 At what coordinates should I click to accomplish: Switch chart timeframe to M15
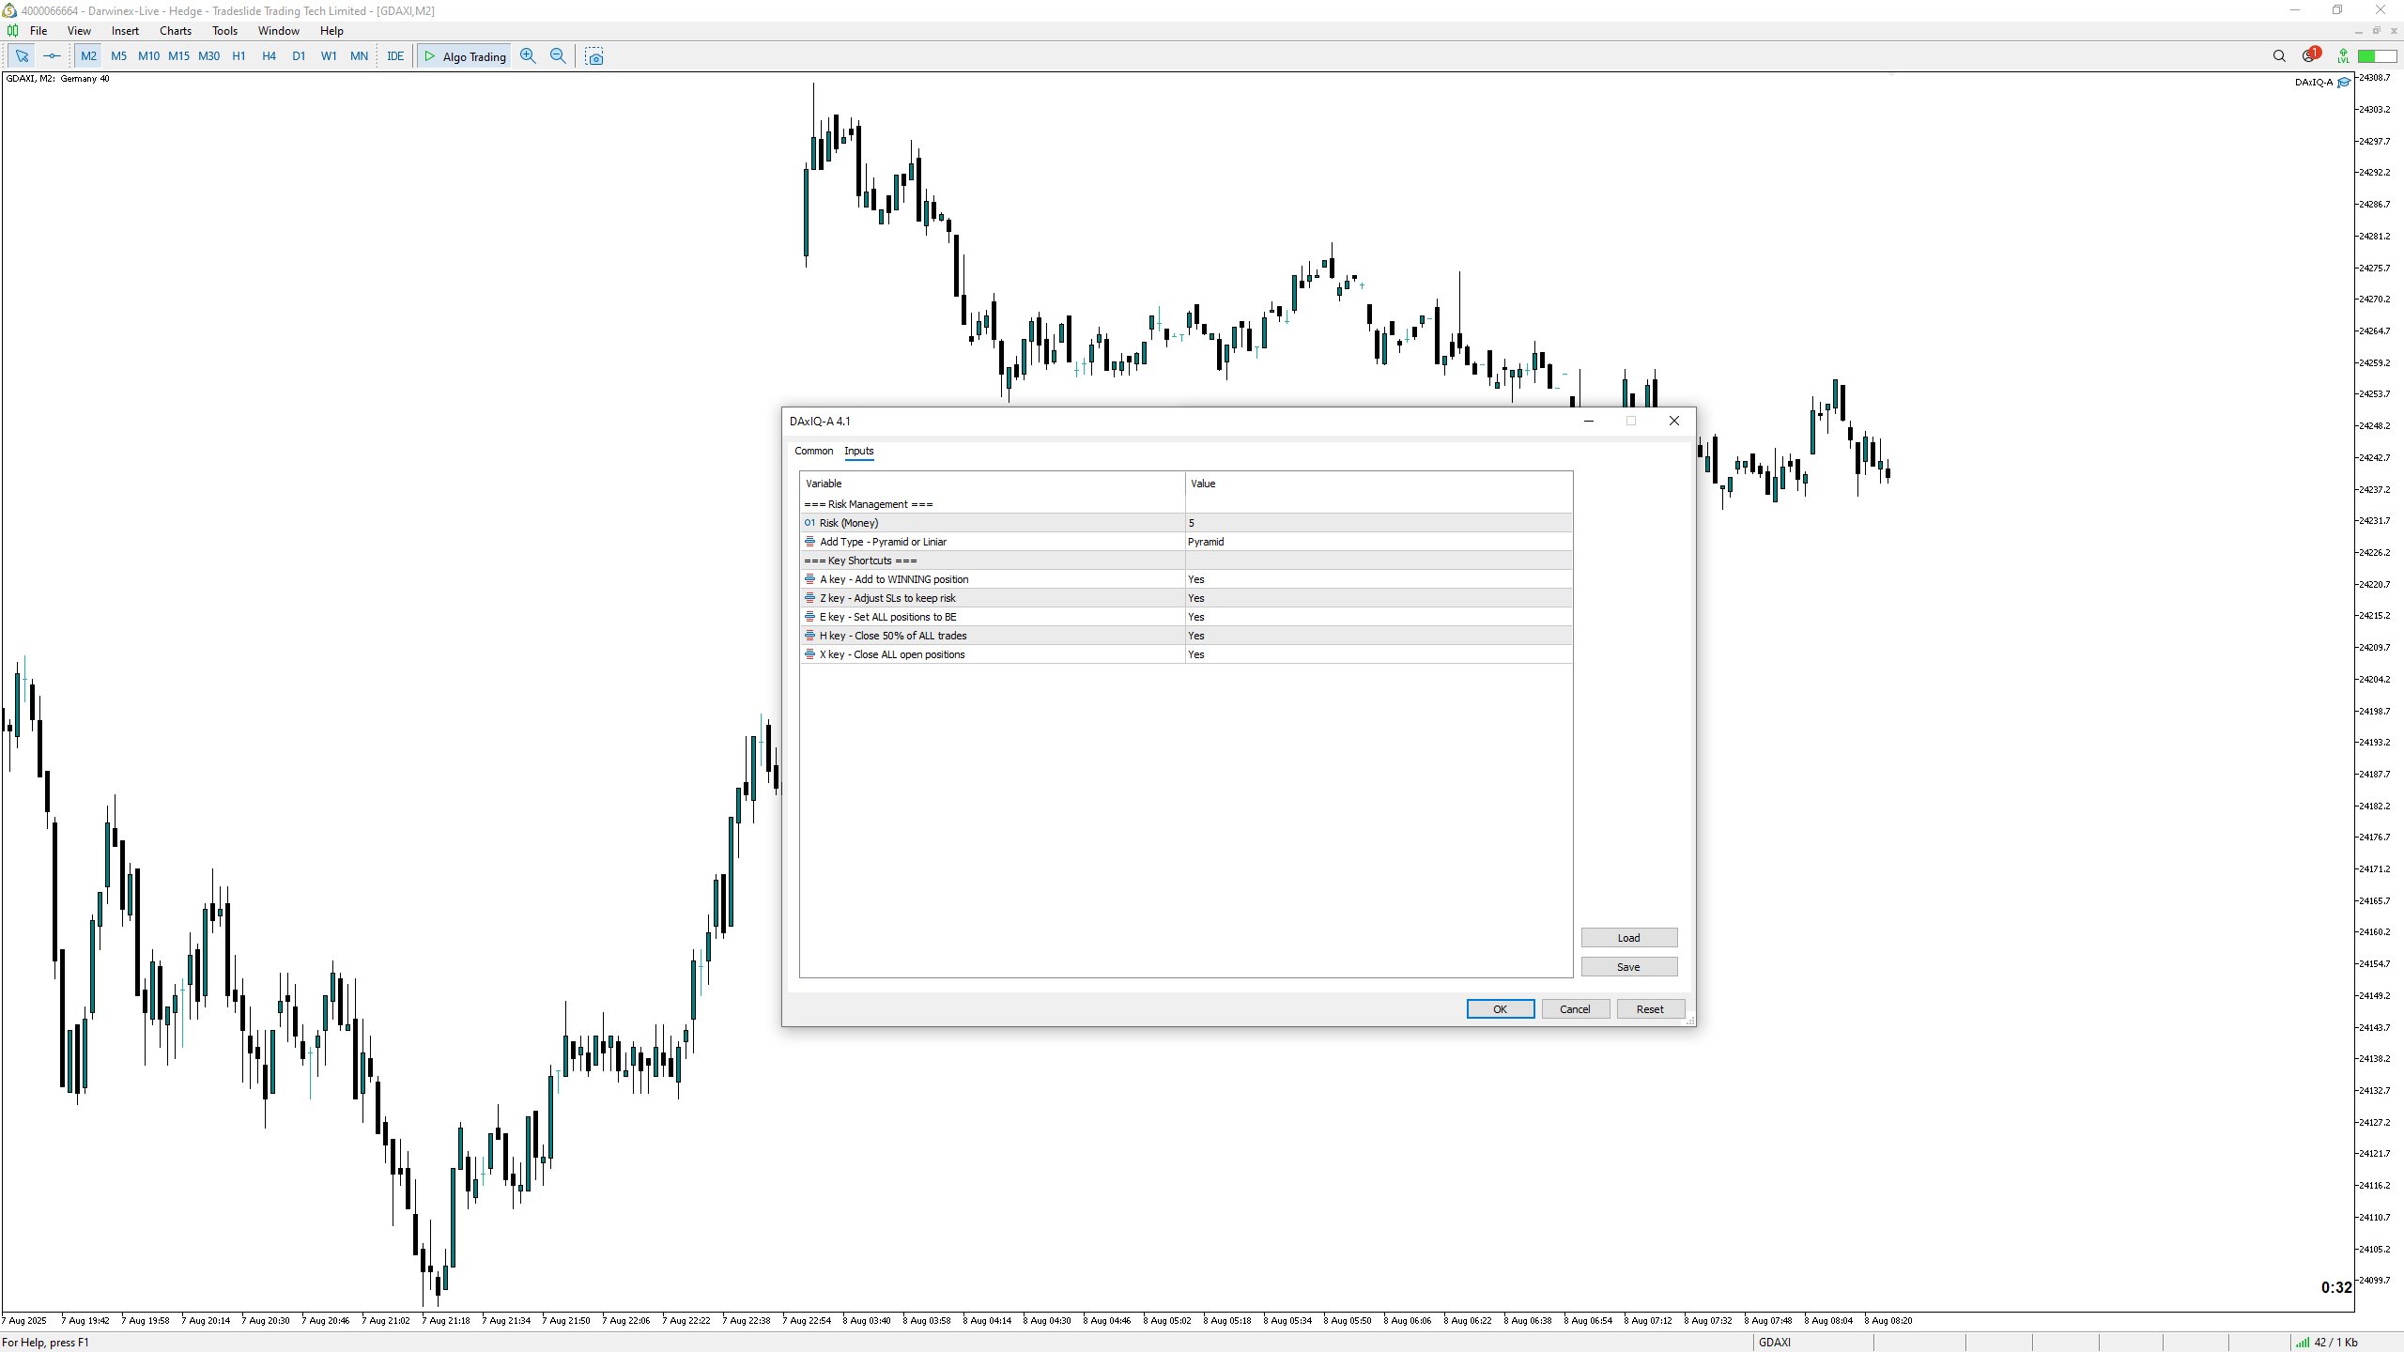pyautogui.click(x=178, y=56)
